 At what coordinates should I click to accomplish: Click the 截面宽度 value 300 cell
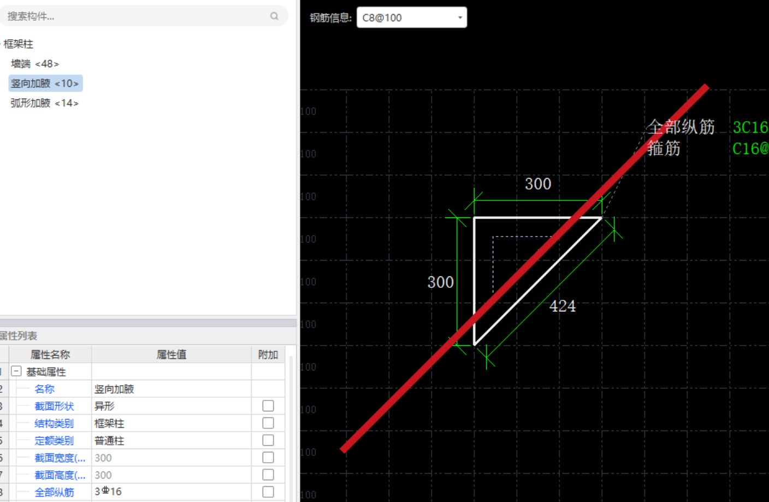(x=171, y=458)
